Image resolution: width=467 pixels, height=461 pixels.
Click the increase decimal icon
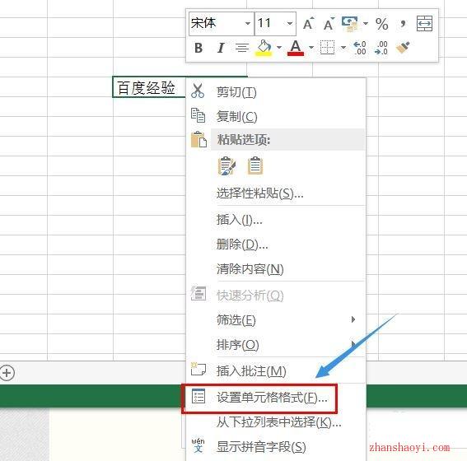click(359, 48)
